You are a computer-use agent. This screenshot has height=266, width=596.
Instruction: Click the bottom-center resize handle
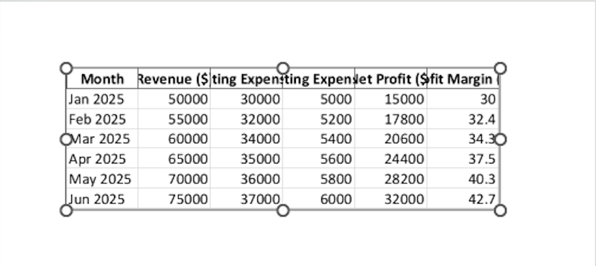pyautogui.click(x=283, y=210)
